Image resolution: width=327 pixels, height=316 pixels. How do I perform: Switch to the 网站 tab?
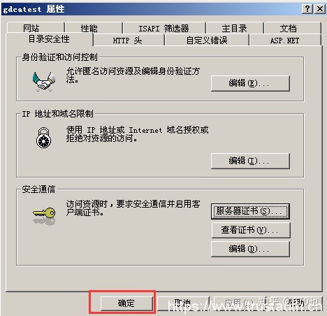coord(36,28)
